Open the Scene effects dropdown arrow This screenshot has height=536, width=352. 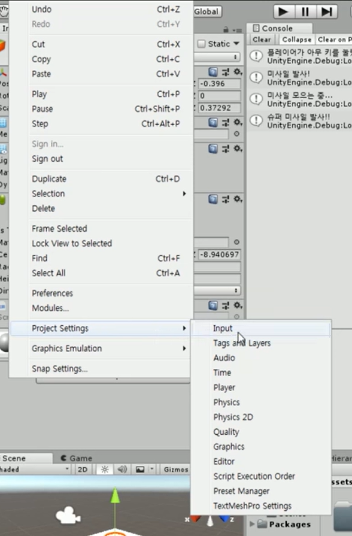click(151, 470)
